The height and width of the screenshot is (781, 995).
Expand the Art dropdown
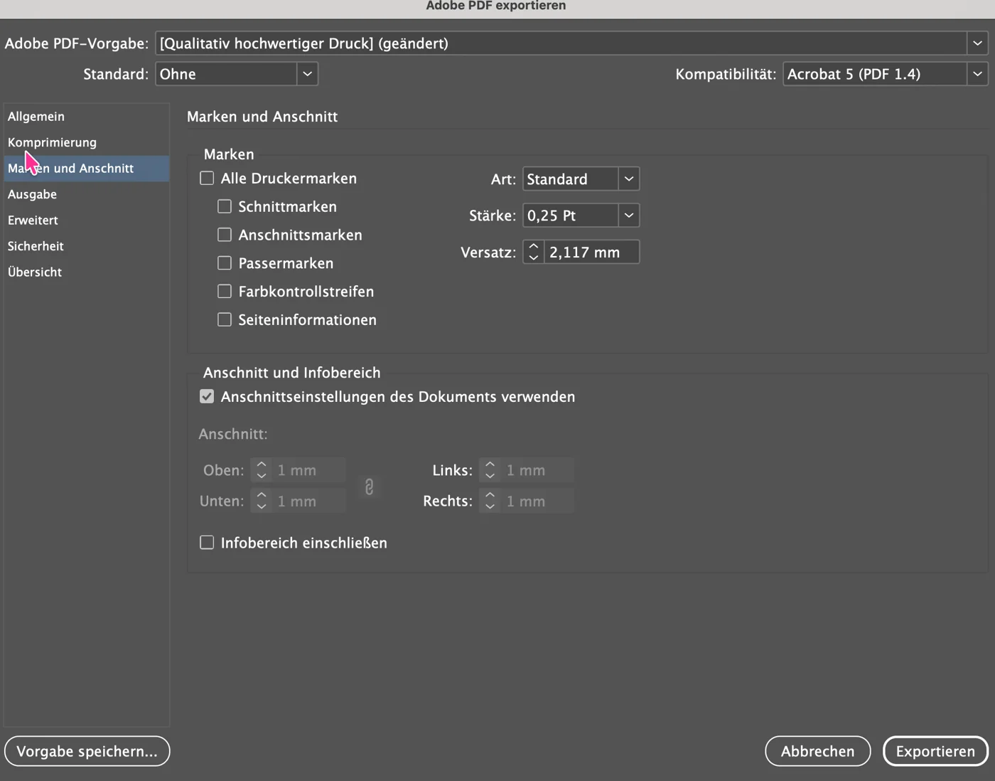[581, 179]
